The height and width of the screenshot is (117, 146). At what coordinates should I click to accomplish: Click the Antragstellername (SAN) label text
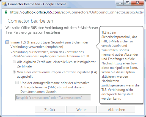(x=55, y=87)
